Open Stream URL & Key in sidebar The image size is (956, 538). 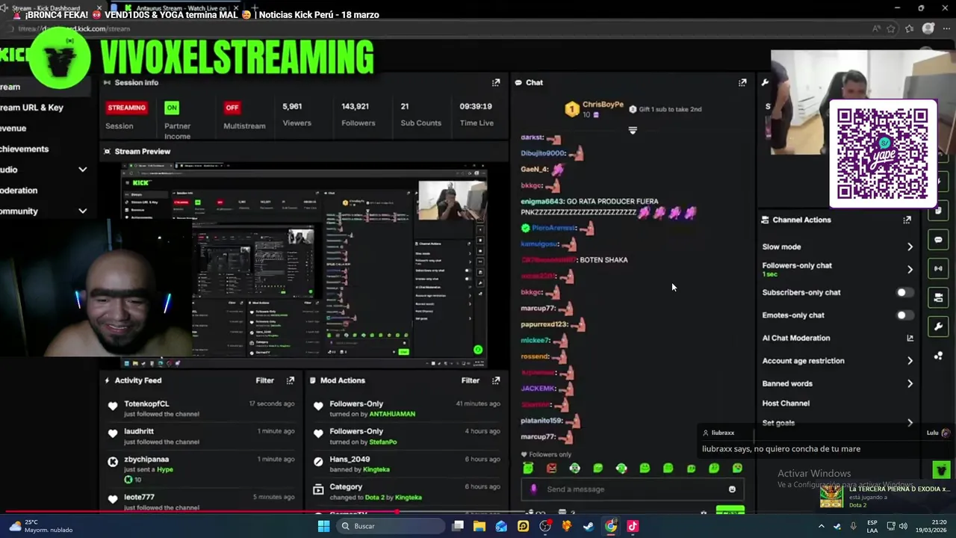click(x=31, y=108)
